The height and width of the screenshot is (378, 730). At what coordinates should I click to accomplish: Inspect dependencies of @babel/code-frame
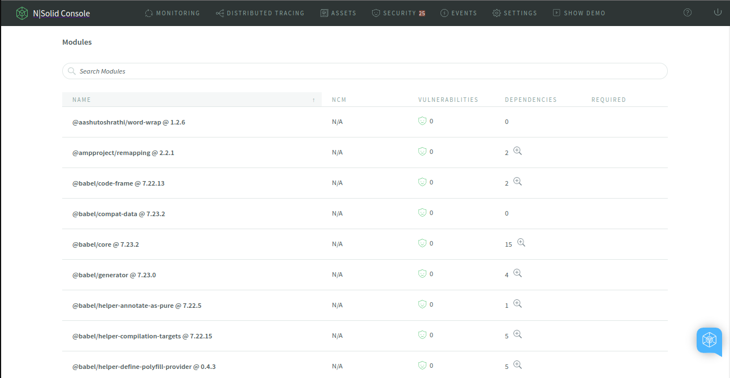click(x=517, y=182)
